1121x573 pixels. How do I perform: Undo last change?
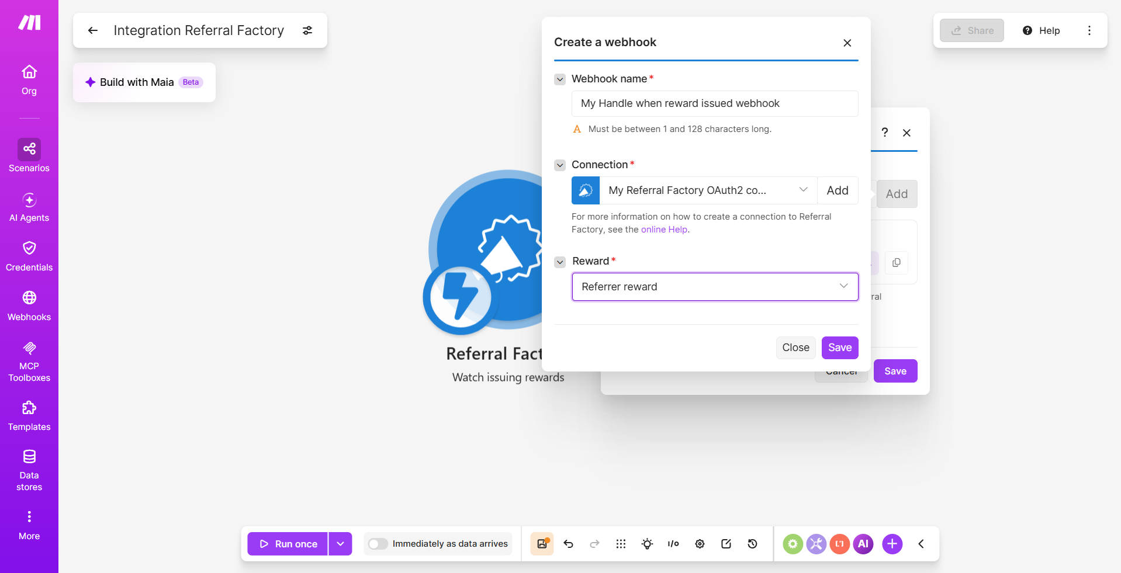(568, 544)
